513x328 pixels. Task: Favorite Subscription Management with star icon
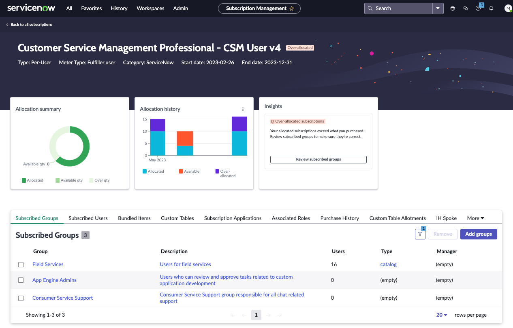click(291, 8)
